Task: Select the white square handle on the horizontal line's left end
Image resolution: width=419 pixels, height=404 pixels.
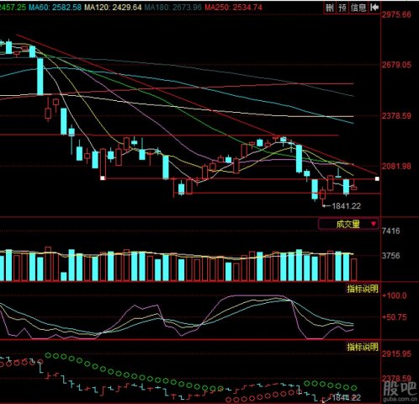Action: (x=103, y=178)
